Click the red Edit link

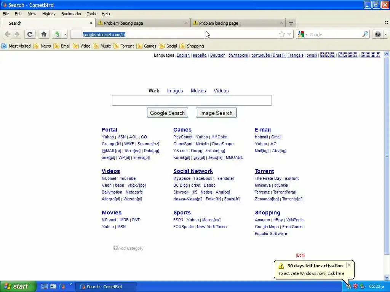[300, 255]
